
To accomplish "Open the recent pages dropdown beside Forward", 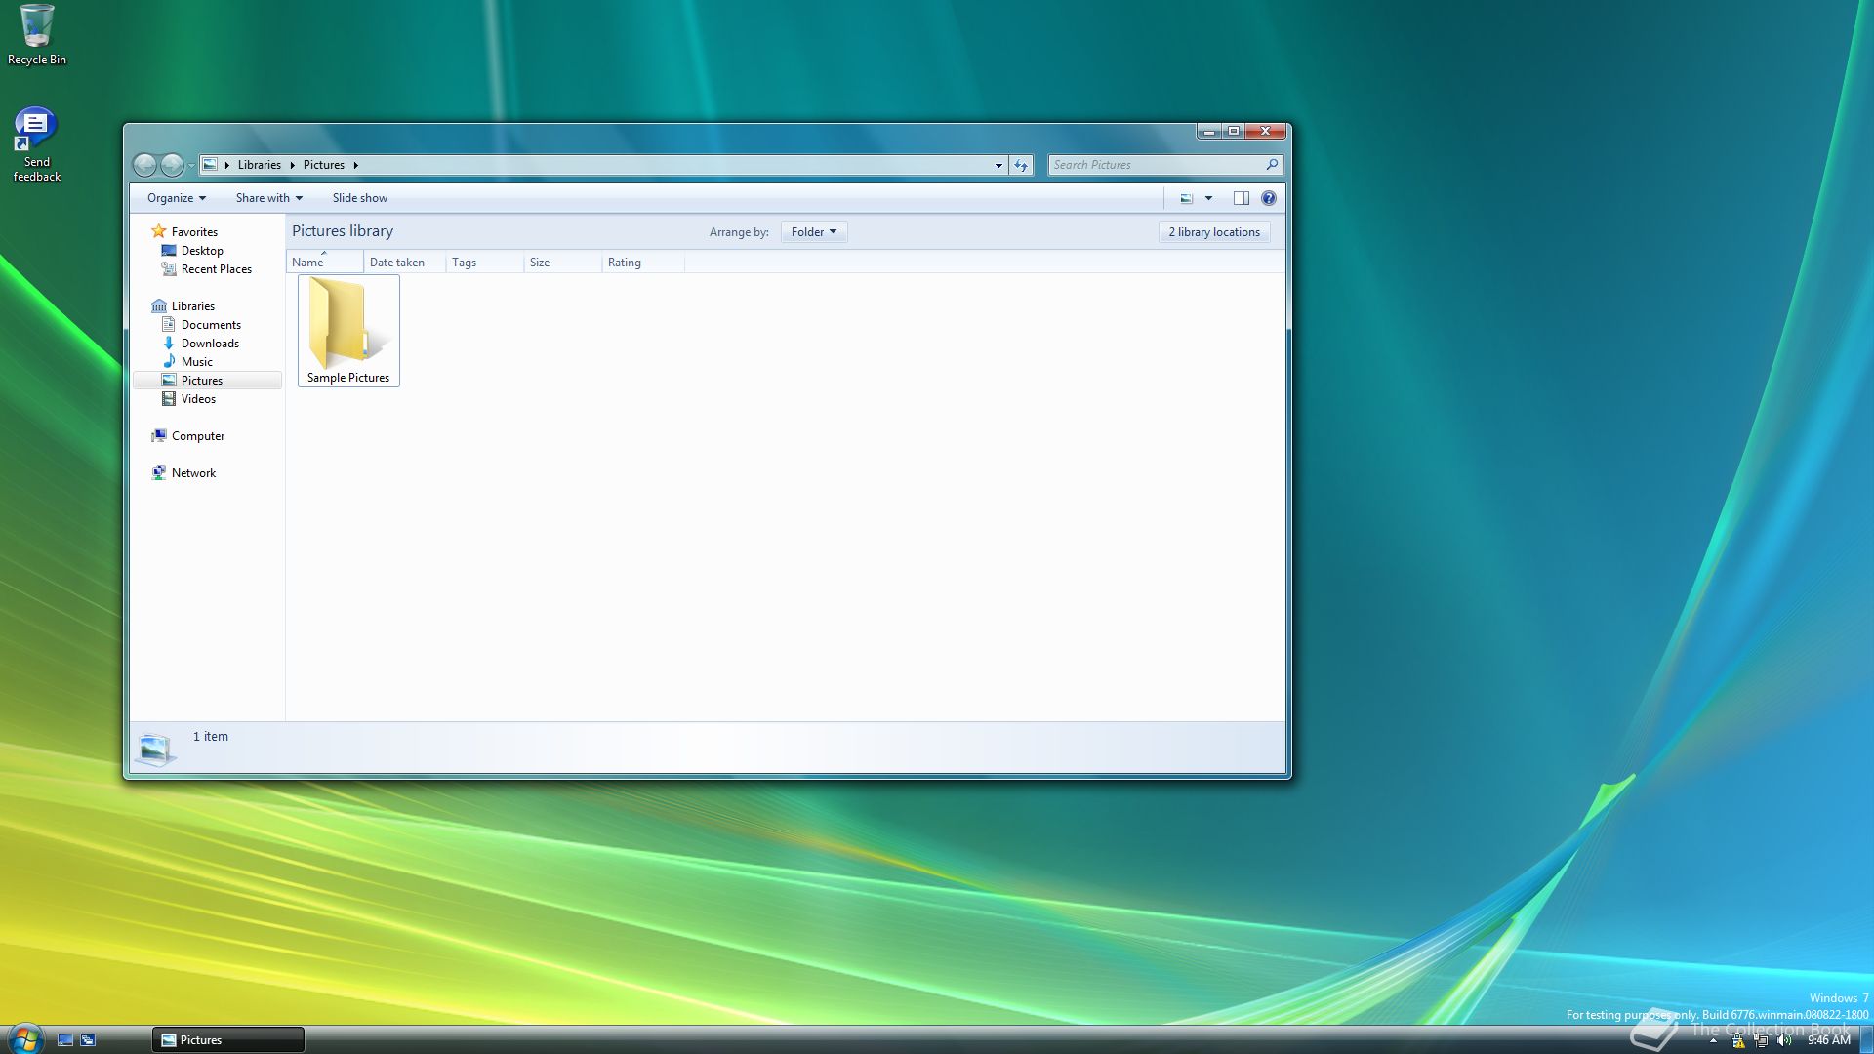I will click(x=190, y=166).
